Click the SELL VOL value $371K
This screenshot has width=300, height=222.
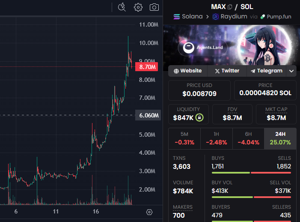(x=283, y=191)
